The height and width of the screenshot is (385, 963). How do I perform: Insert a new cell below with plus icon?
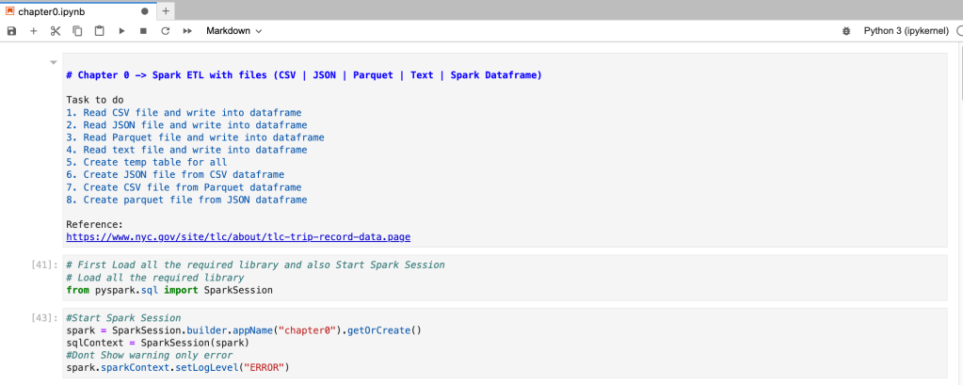(33, 31)
